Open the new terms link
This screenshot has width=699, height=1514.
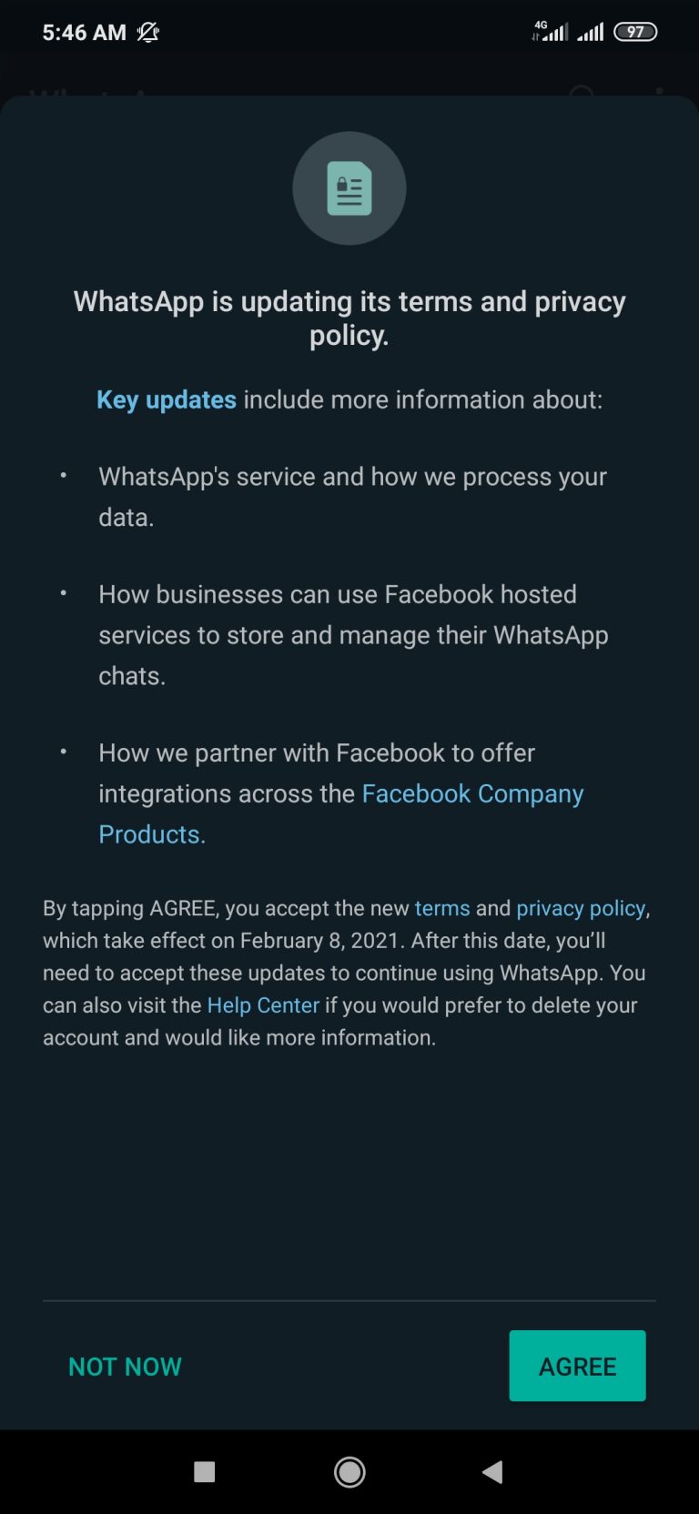[442, 908]
